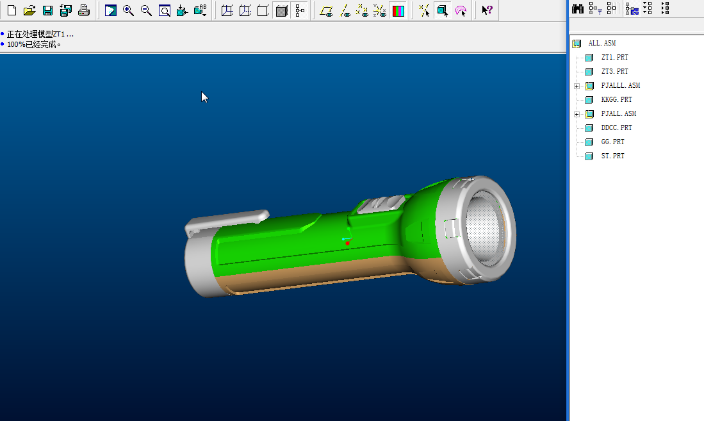This screenshot has height=421, width=704.
Task: Click the ZT1.PRT part icon
Action: click(589, 58)
